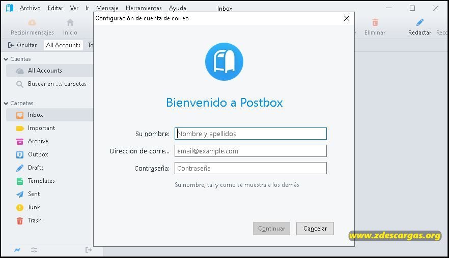Click the Sent paper plane icon
This screenshot has width=449, height=258.
[20, 195]
